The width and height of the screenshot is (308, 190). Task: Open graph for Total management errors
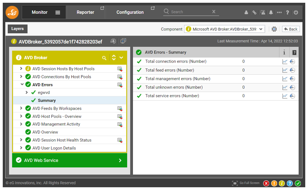285,79
